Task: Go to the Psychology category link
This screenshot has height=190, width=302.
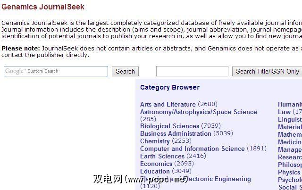Action: [290, 180]
